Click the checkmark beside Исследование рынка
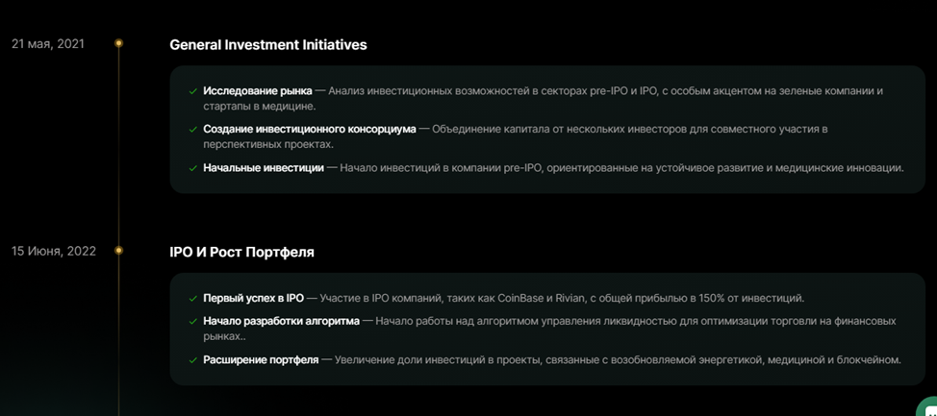 point(193,91)
